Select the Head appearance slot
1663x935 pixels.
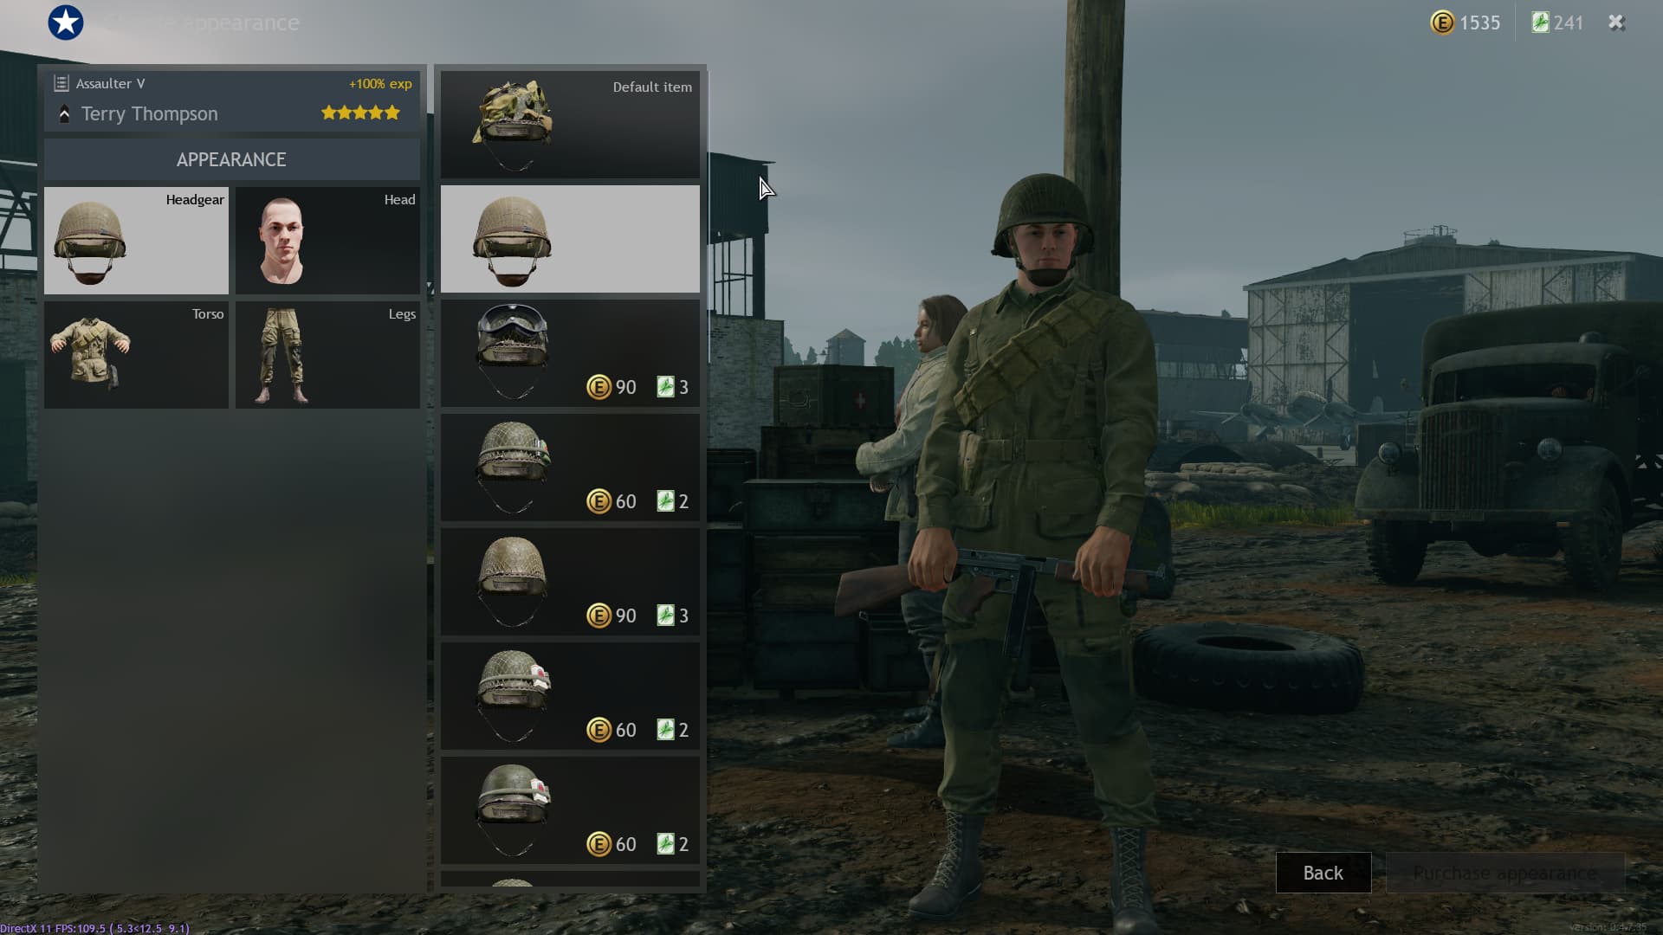pyautogui.click(x=327, y=241)
